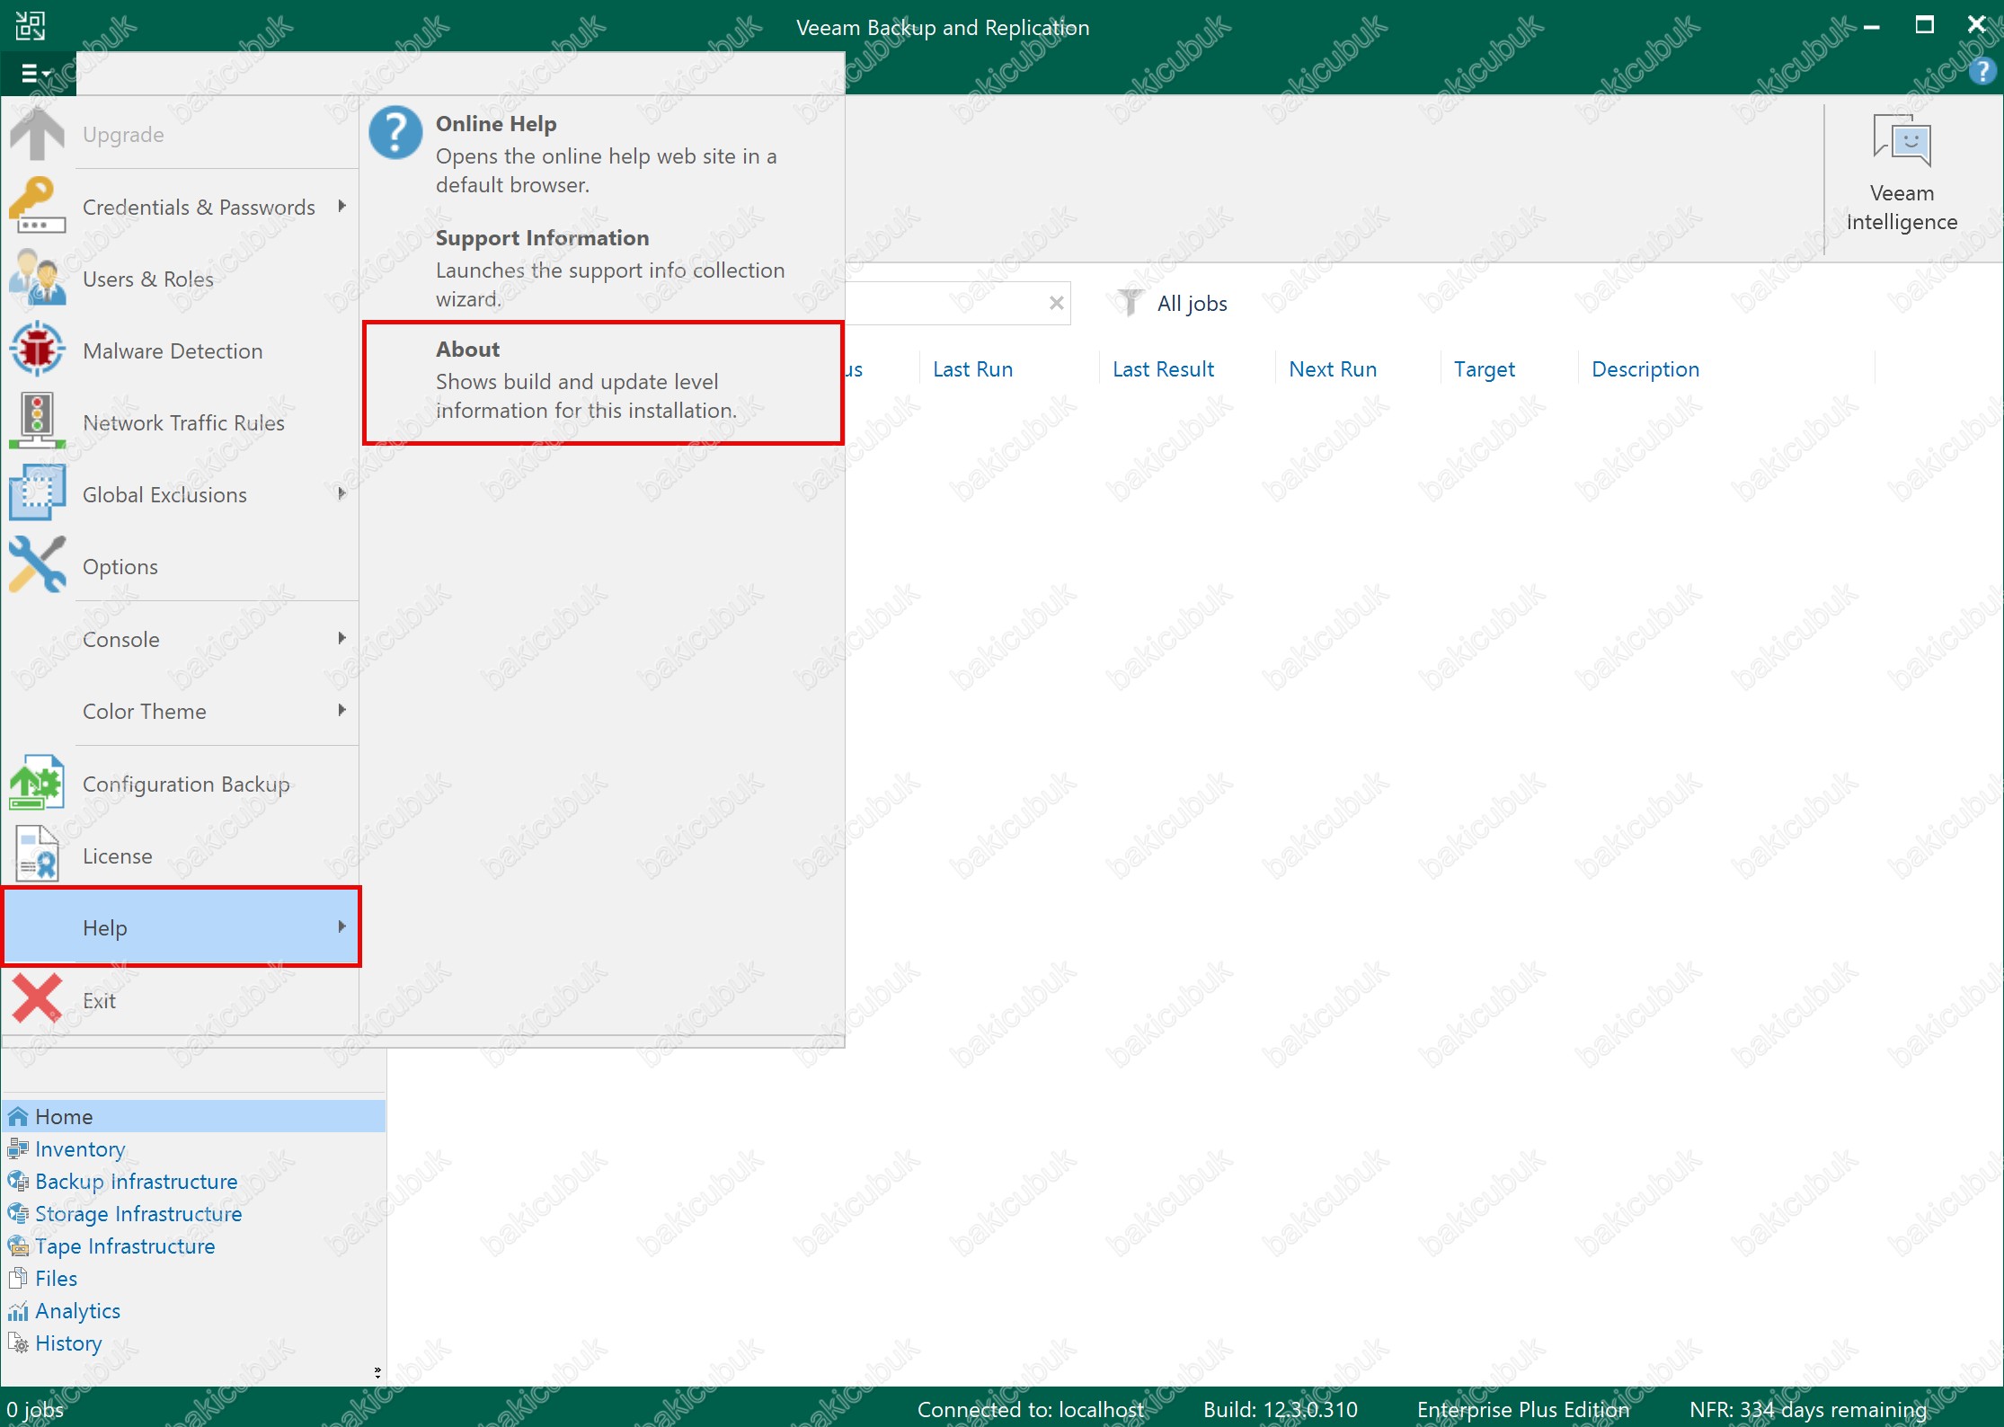This screenshot has height=1427, width=2004.
Task: Open Network Traffic Rules menu entry
Action: click(x=181, y=422)
